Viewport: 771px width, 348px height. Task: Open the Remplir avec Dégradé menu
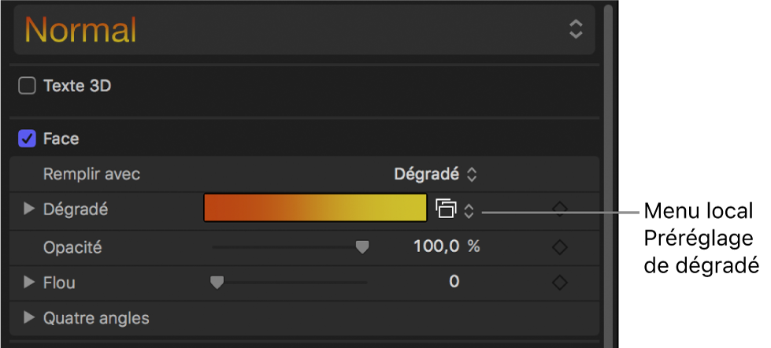[436, 173]
